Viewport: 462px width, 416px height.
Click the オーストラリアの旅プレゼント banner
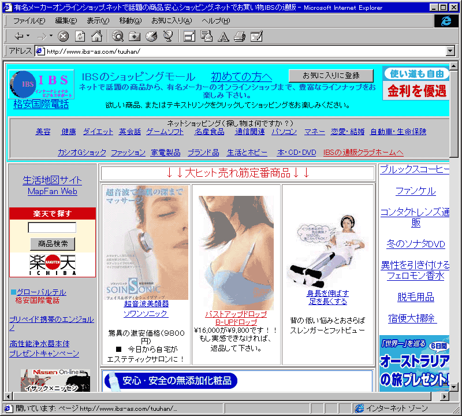(414, 363)
